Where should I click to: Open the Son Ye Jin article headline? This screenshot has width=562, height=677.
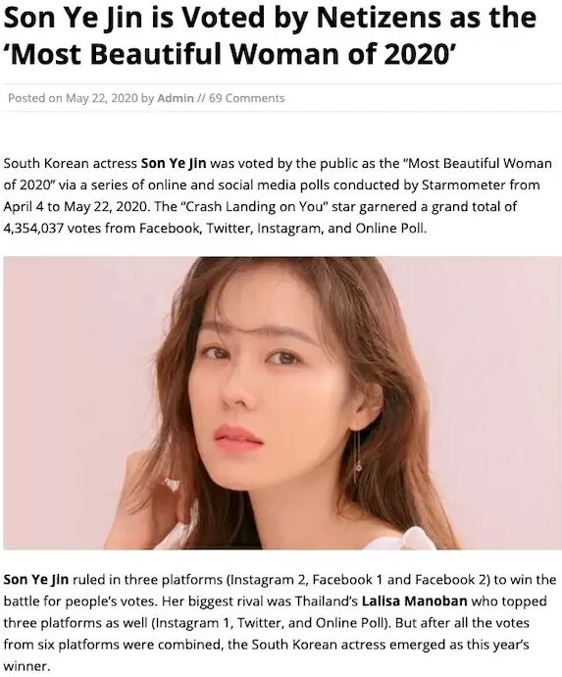tap(270, 35)
